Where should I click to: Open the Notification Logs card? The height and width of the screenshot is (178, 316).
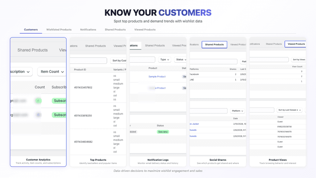pyautogui.click(x=158, y=102)
